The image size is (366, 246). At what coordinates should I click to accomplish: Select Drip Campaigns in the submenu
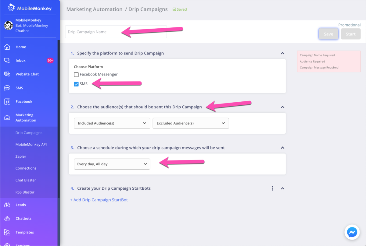29,133
